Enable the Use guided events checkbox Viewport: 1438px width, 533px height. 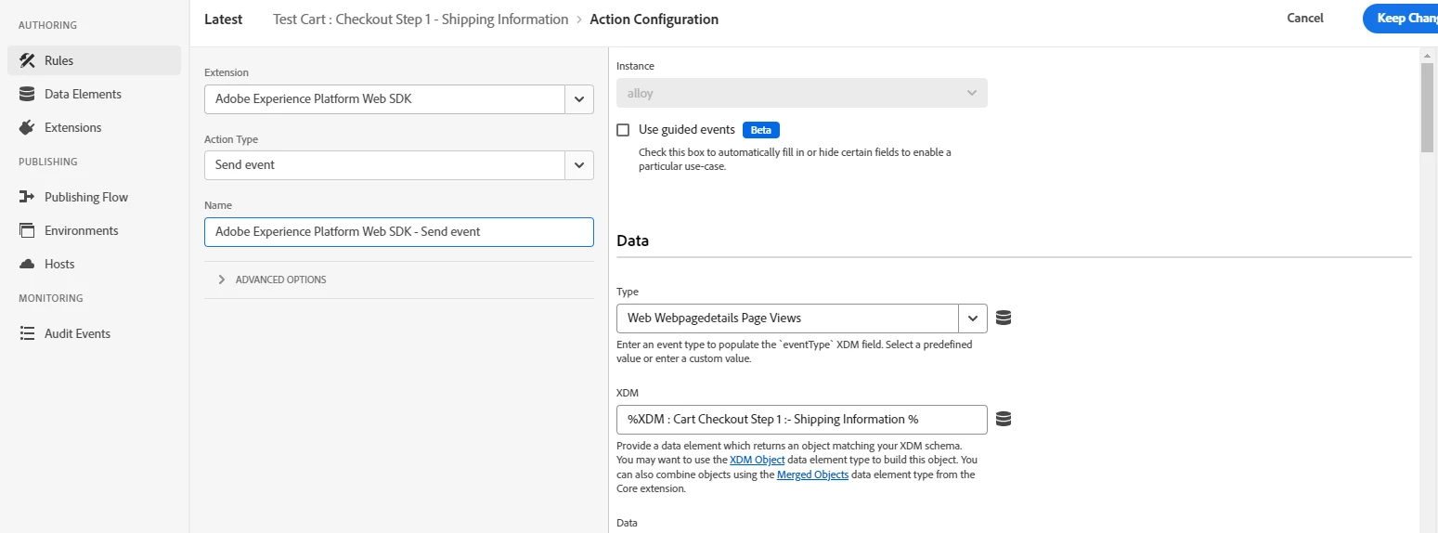click(623, 130)
